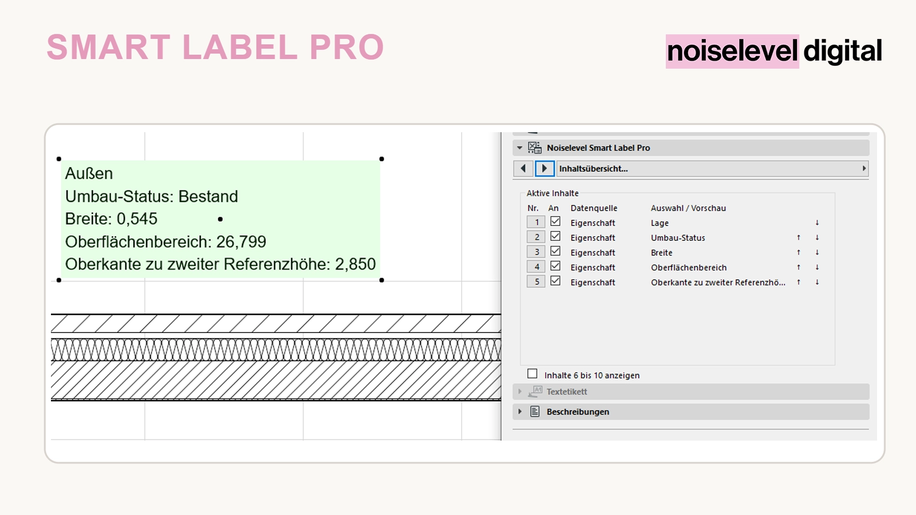Expand the Textetikett panel
The image size is (916, 515).
(520, 391)
